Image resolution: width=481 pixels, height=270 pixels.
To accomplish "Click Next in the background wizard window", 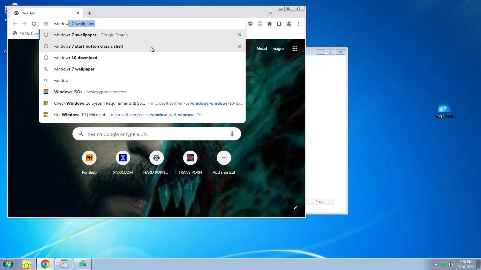I will coord(320,201).
